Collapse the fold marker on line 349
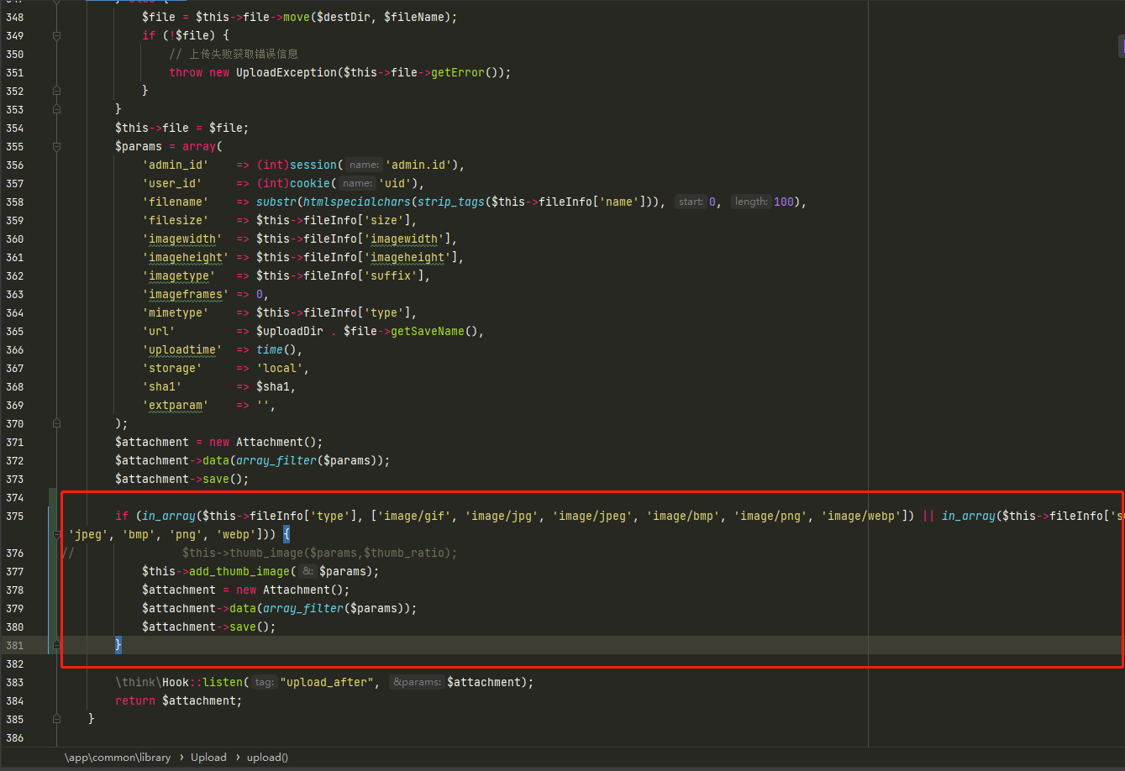 (56, 36)
